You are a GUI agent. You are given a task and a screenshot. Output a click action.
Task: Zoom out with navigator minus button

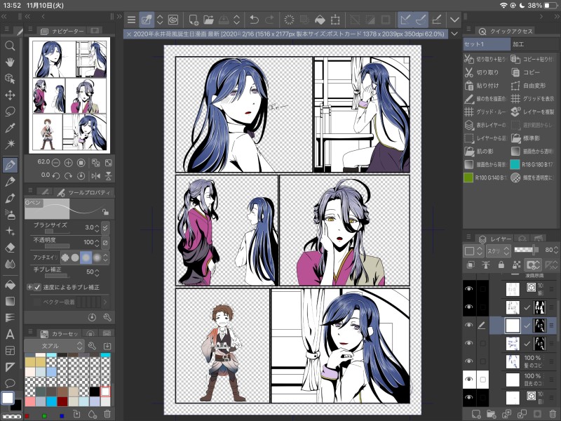[56, 163]
